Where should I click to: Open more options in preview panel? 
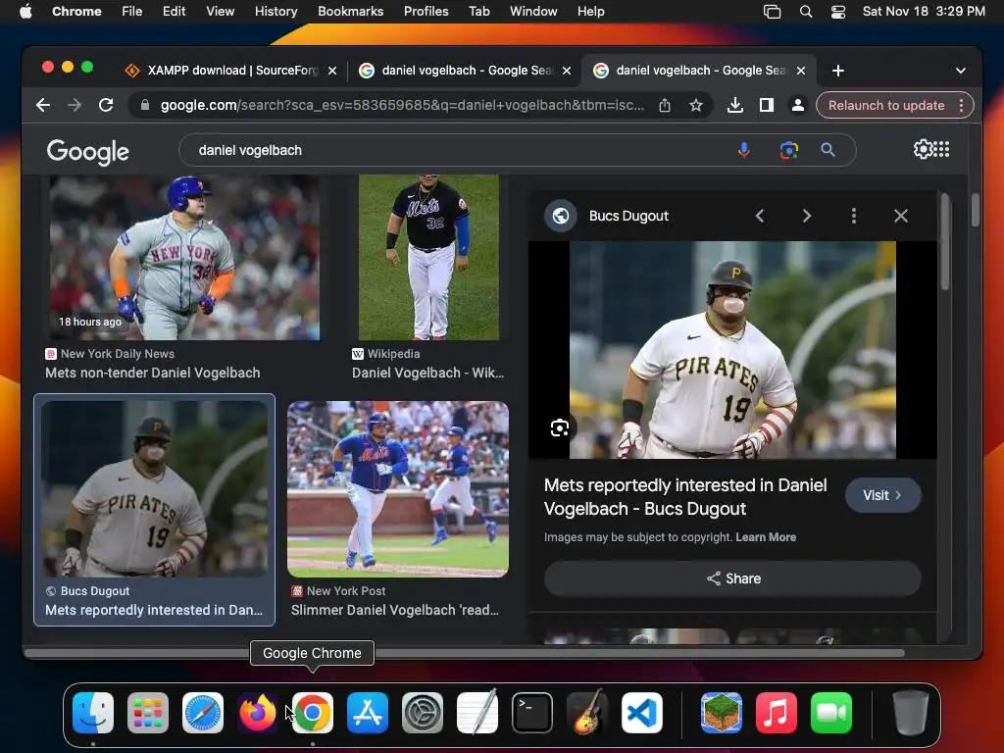(854, 217)
